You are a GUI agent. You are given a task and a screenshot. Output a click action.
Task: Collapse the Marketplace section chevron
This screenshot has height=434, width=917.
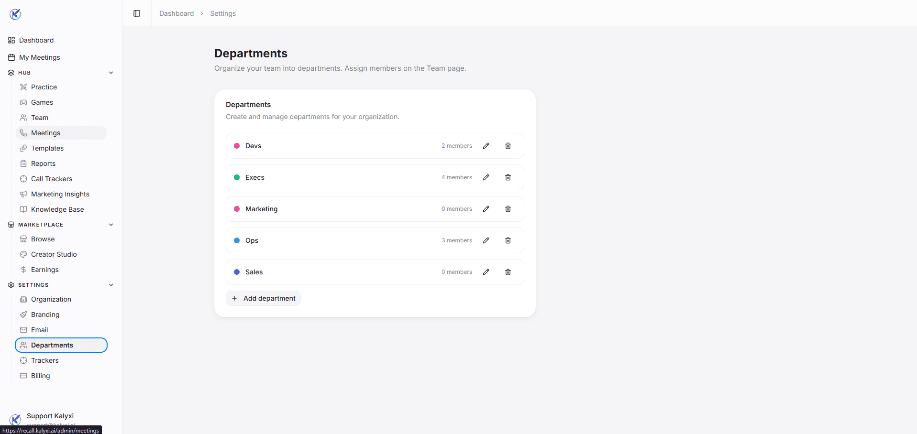click(111, 225)
